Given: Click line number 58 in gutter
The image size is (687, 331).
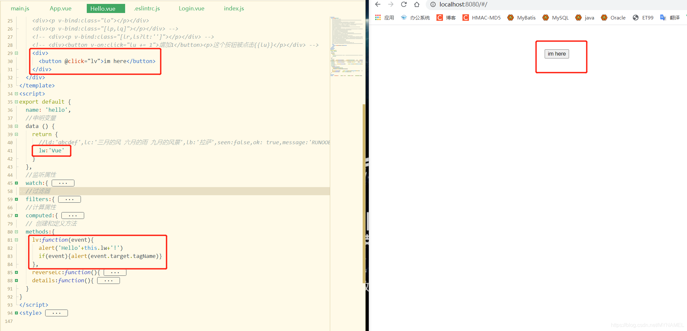Looking at the screenshot, I should tap(10, 191).
